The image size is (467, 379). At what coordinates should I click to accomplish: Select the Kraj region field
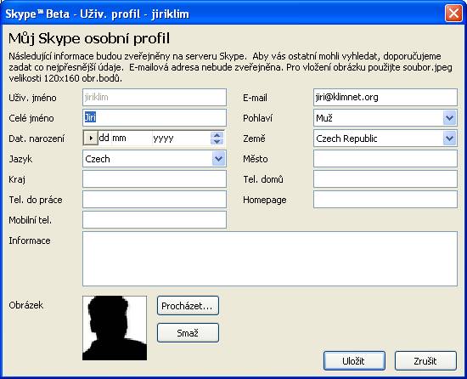(x=155, y=178)
